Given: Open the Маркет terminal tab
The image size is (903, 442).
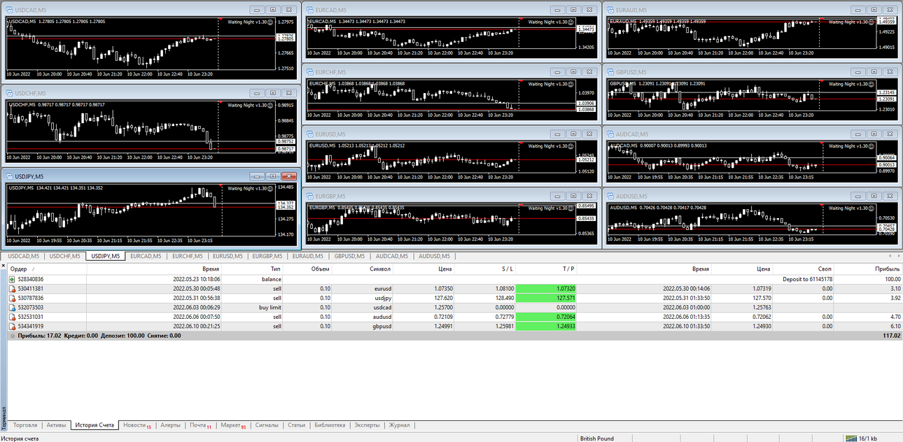Looking at the screenshot, I should [233, 425].
